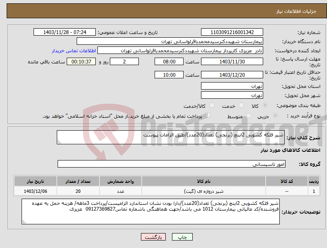This screenshot has height=248, width=327.
Task: Click the announcement date field 1403/11/28 - 07:24
Action: [x=64, y=32]
